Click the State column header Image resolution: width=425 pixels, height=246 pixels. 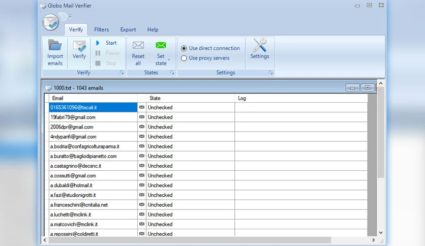(190, 98)
